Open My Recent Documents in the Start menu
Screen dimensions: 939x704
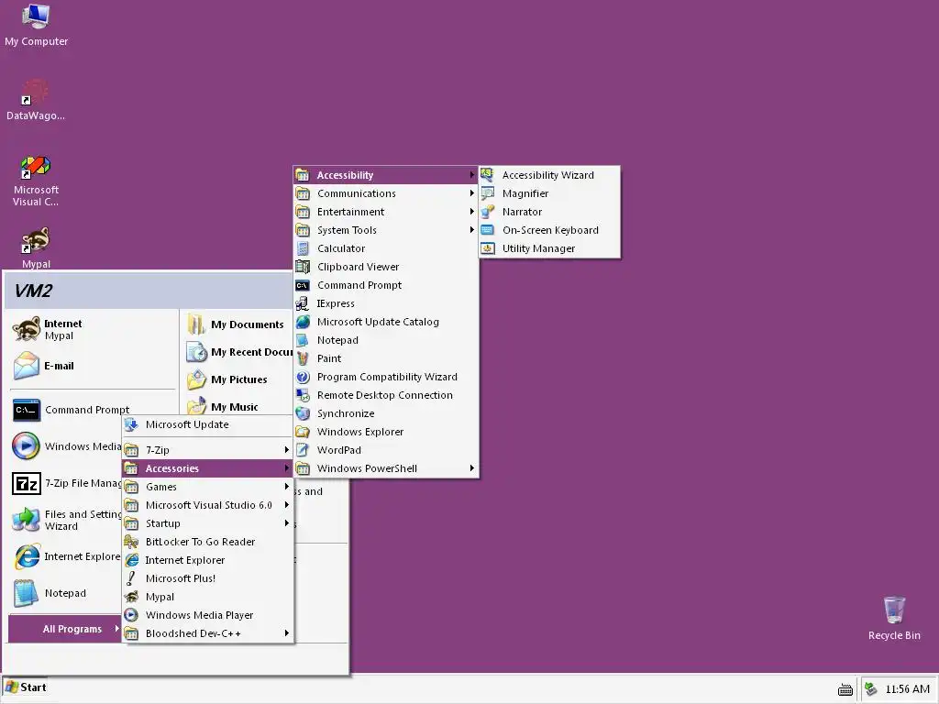238,352
